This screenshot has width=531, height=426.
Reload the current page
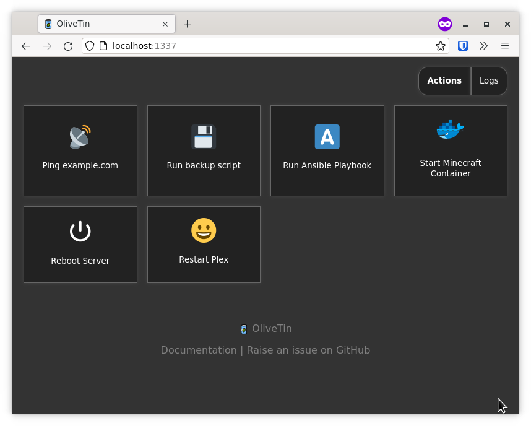[68, 46]
